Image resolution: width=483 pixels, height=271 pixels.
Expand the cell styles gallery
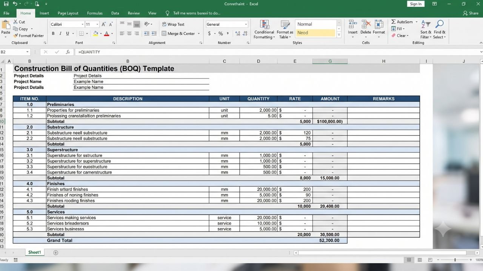(x=339, y=35)
